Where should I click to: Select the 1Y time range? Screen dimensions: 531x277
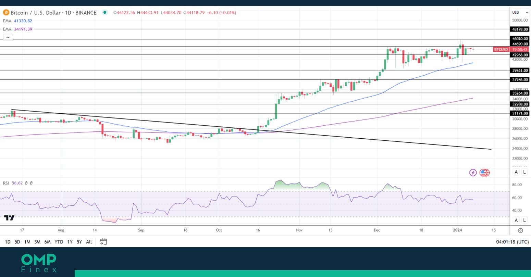[x=70, y=242]
